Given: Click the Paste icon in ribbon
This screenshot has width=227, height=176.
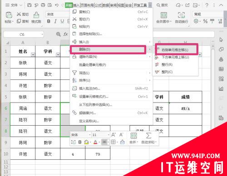Looking at the screenshot, I should [x=9, y=15].
